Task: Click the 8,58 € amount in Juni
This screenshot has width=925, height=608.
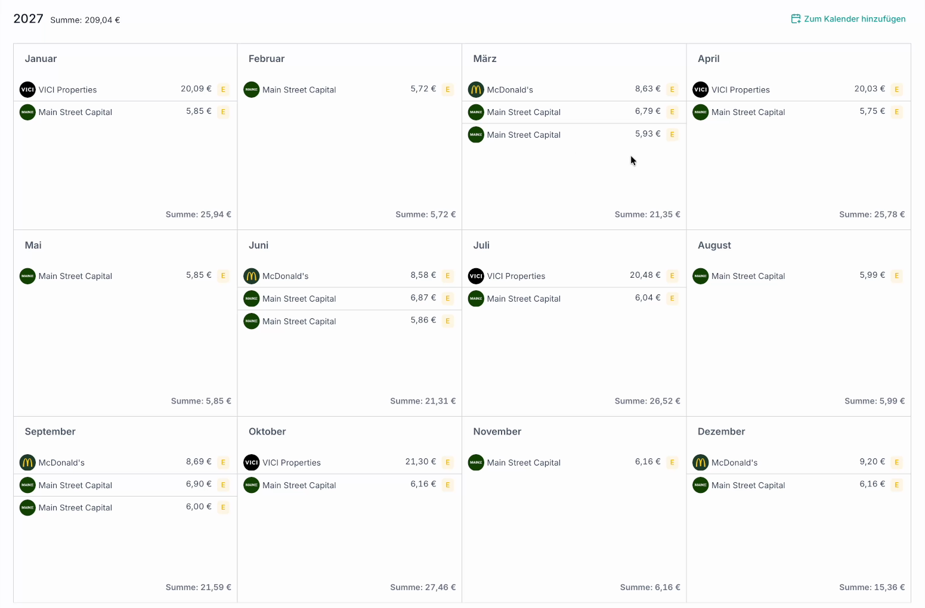Action: tap(423, 275)
